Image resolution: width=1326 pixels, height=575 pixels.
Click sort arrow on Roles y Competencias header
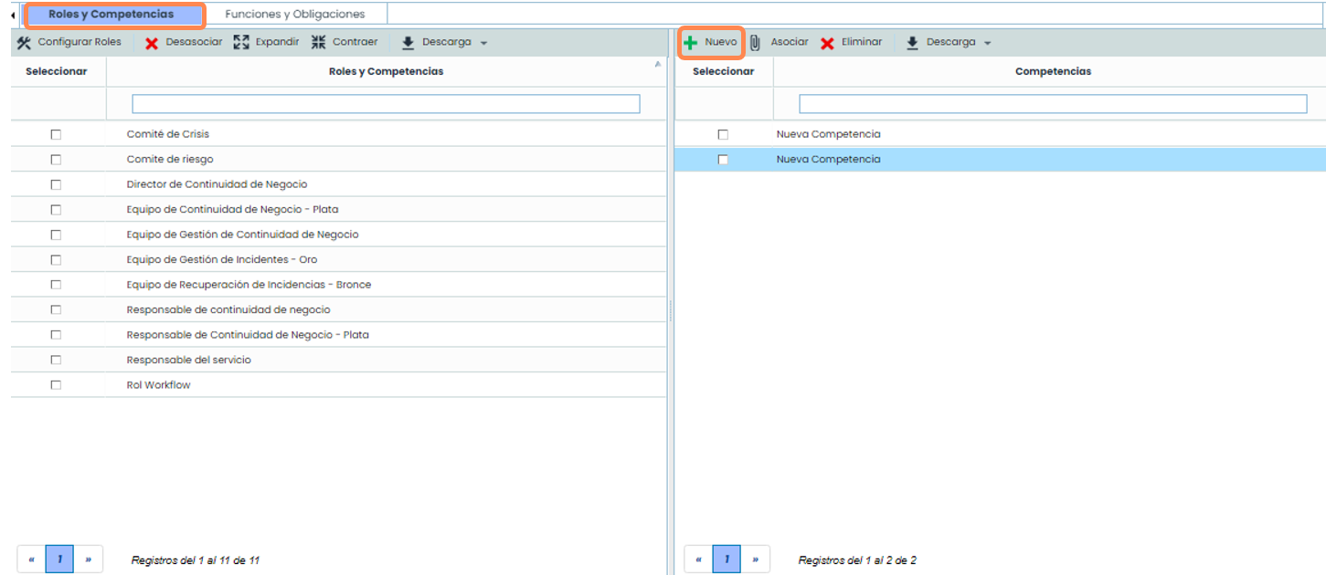658,65
